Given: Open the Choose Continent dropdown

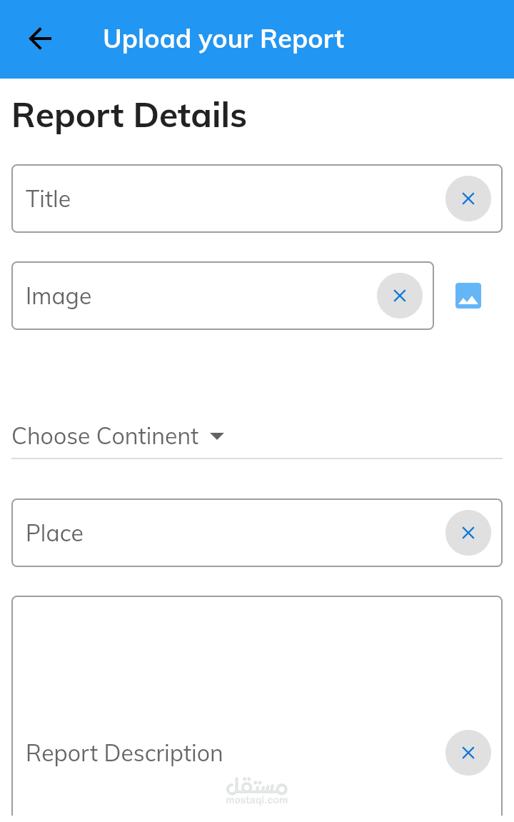Looking at the screenshot, I should tap(105, 436).
